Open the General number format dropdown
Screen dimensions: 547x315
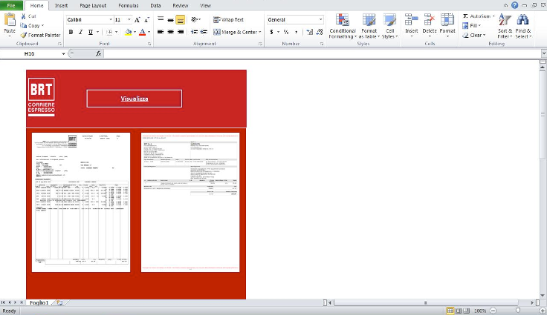point(320,20)
